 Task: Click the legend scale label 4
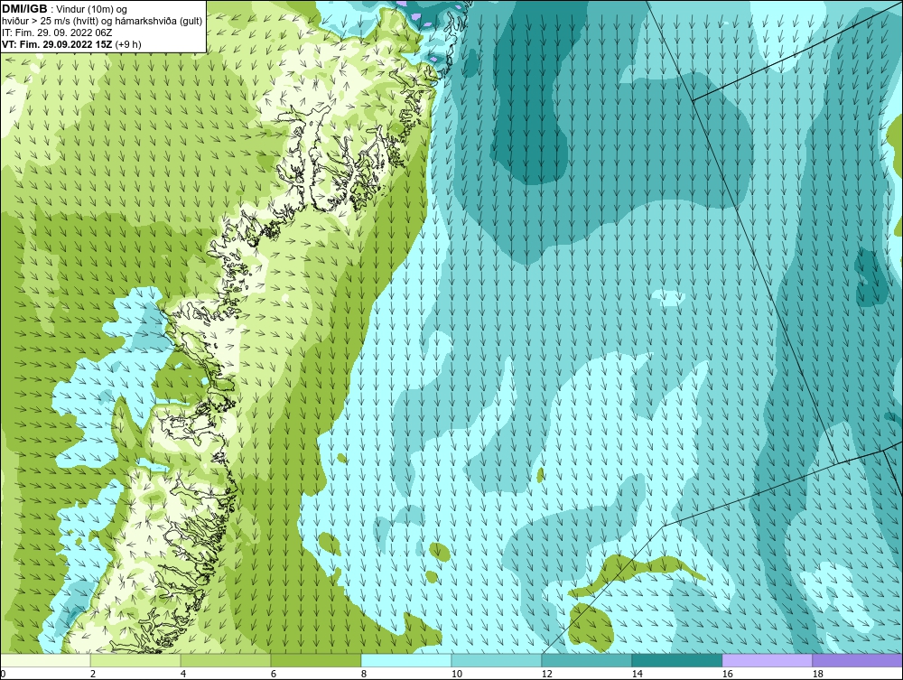(x=183, y=674)
